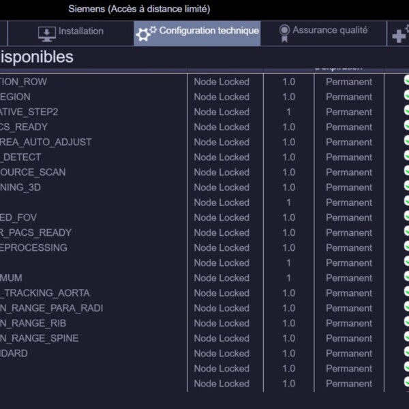The image size is (409, 409).
Task: Select the N_RANGE_SPINE license row
Action: (204, 338)
